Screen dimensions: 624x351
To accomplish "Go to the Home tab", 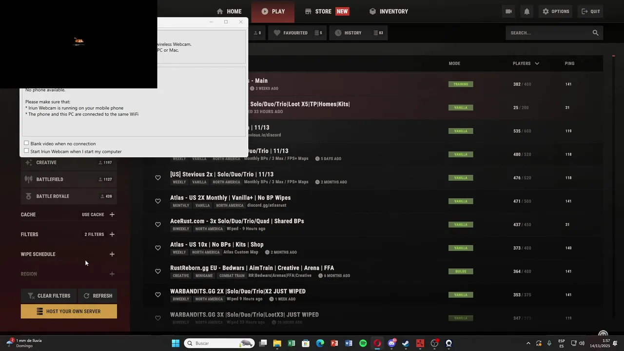I will [x=229, y=11].
